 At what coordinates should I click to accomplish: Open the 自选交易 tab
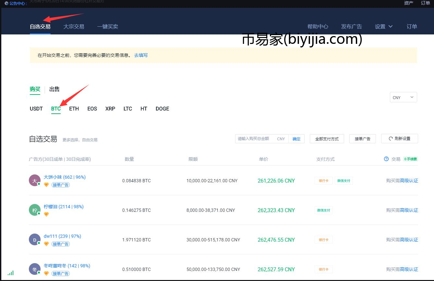click(x=40, y=27)
